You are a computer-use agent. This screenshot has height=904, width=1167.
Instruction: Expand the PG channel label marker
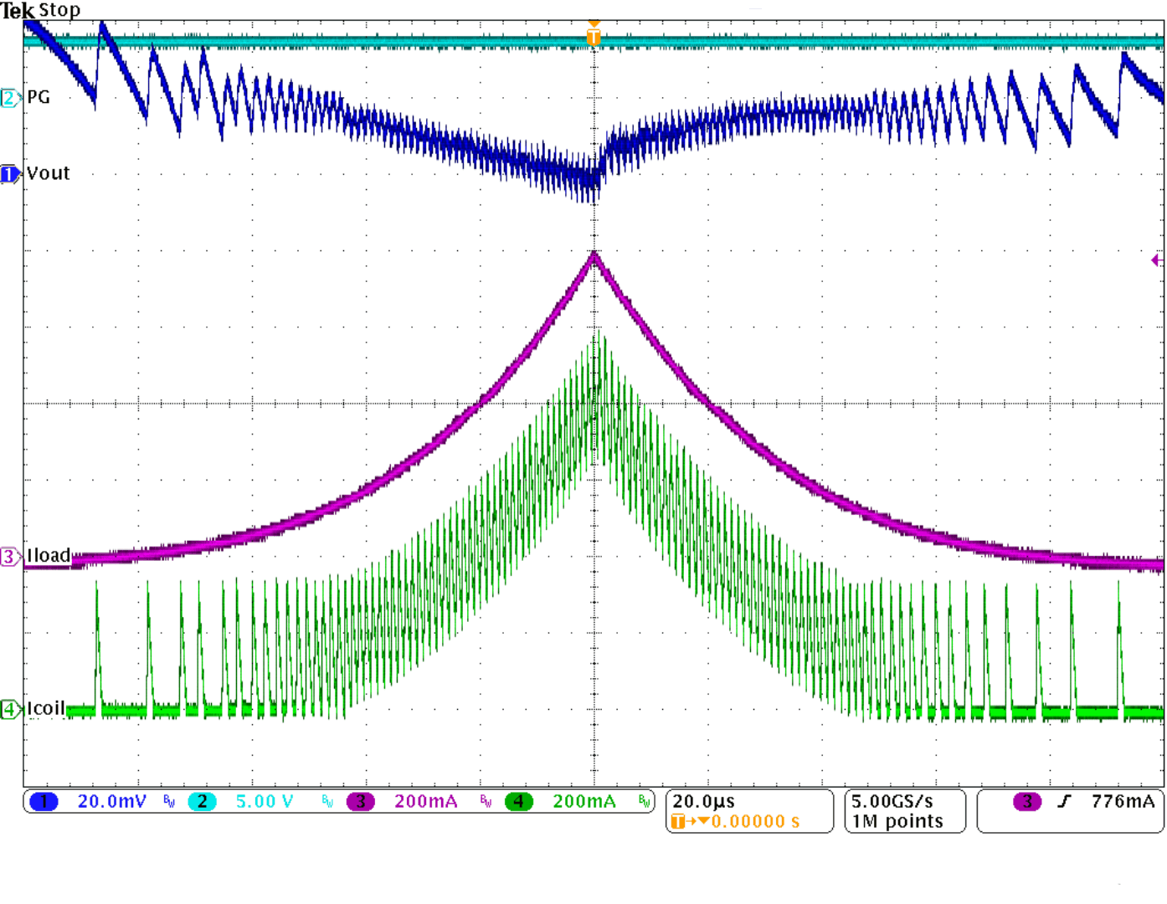(x=8, y=98)
